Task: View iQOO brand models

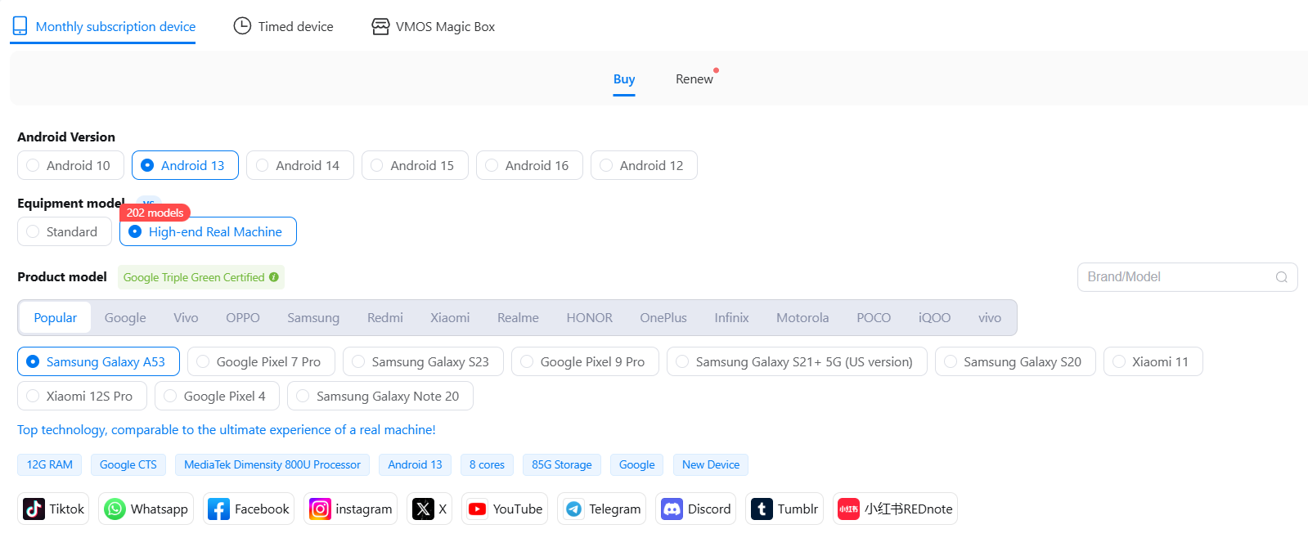Action: [x=934, y=317]
